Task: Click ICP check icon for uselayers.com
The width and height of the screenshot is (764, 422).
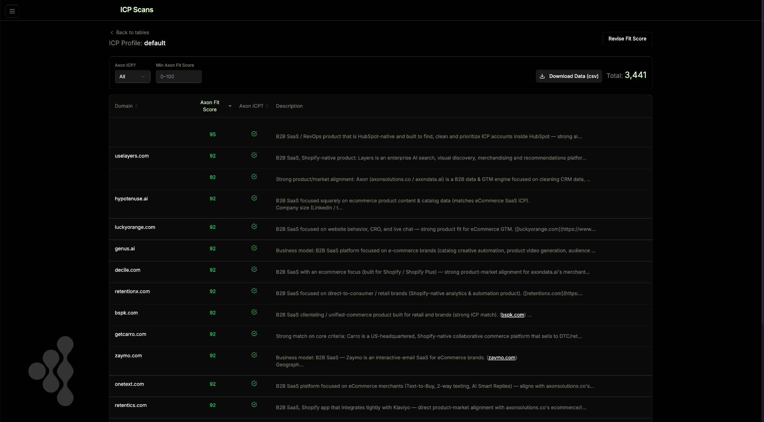Action: pos(254,155)
